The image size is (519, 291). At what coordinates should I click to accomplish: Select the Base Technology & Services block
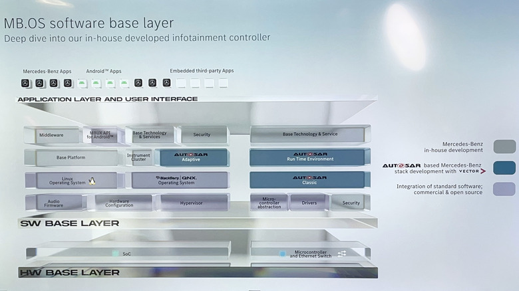tap(150, 135)
